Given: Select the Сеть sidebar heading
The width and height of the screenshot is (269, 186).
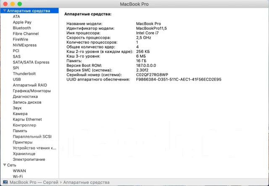Looking at the screenshot, I should [11, 165].
